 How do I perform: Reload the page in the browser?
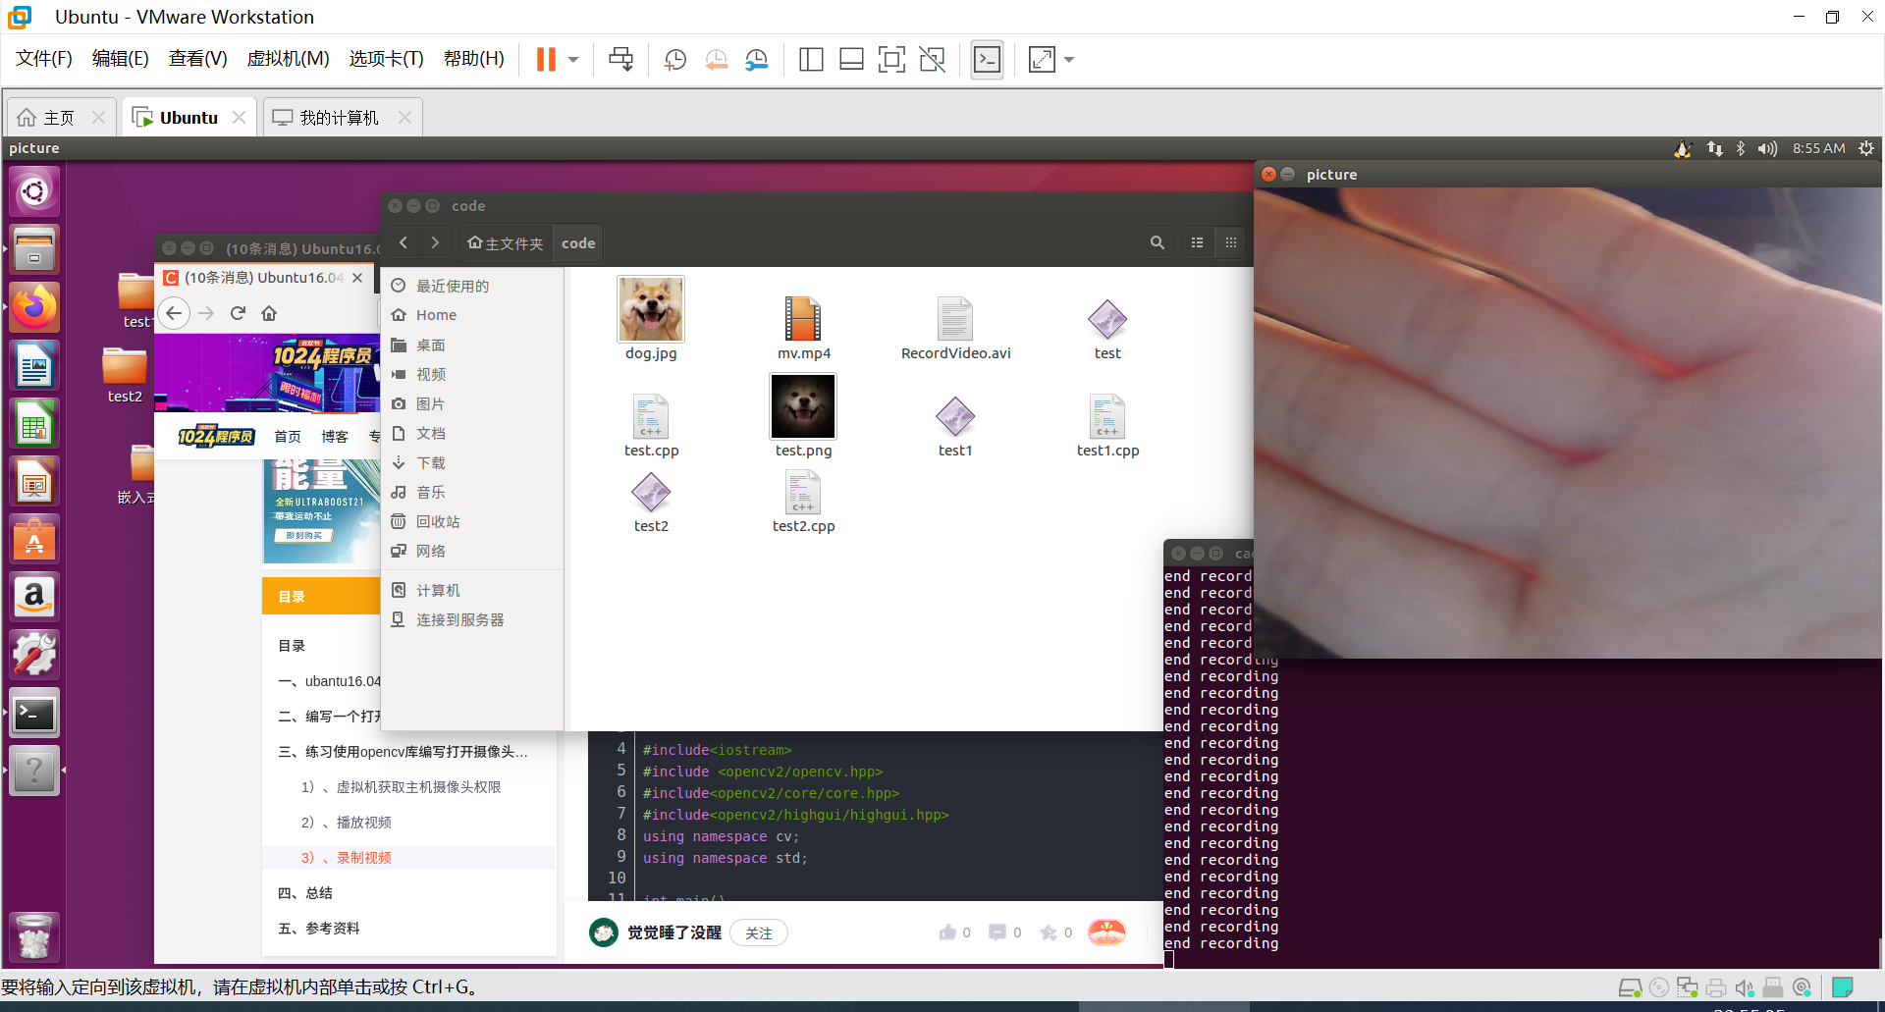click(238, 313)
